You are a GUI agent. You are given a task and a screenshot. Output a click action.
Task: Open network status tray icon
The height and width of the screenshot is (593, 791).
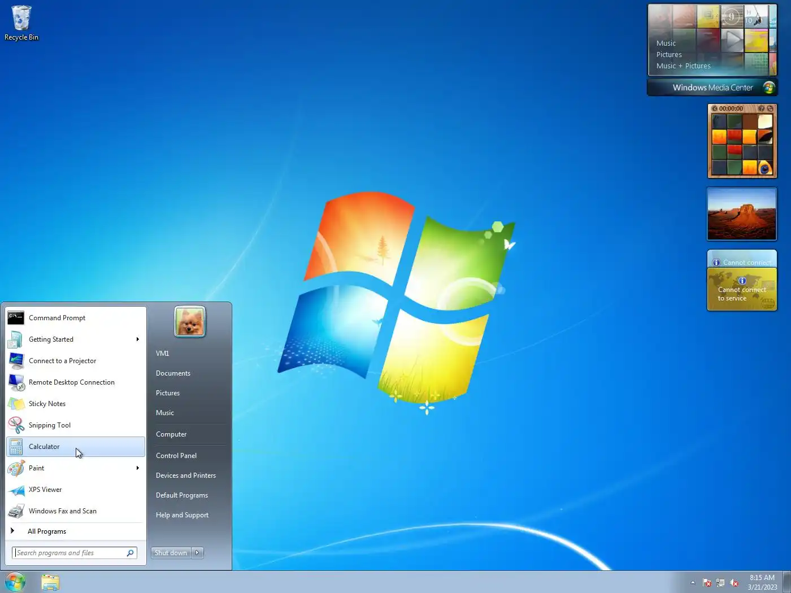pyautogui.click(x=720, y=582)
